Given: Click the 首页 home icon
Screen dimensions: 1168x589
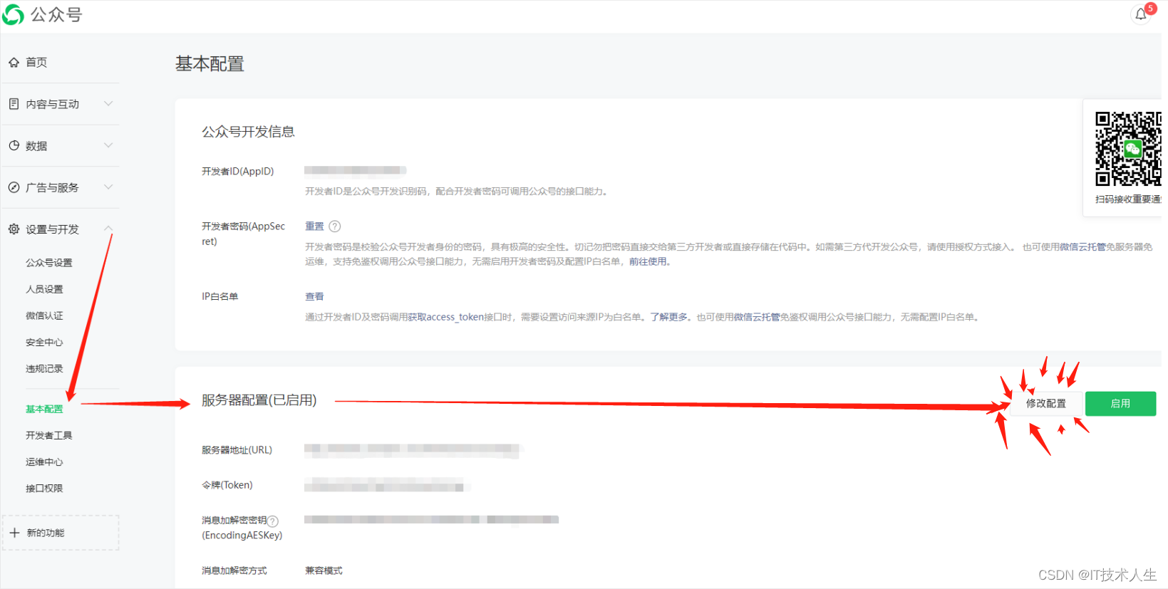Looking at the screenshot, I should click(14, 63).
